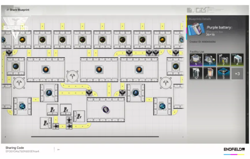
Task: Click the relay tower between first two large units
Action: pos(72,76)
